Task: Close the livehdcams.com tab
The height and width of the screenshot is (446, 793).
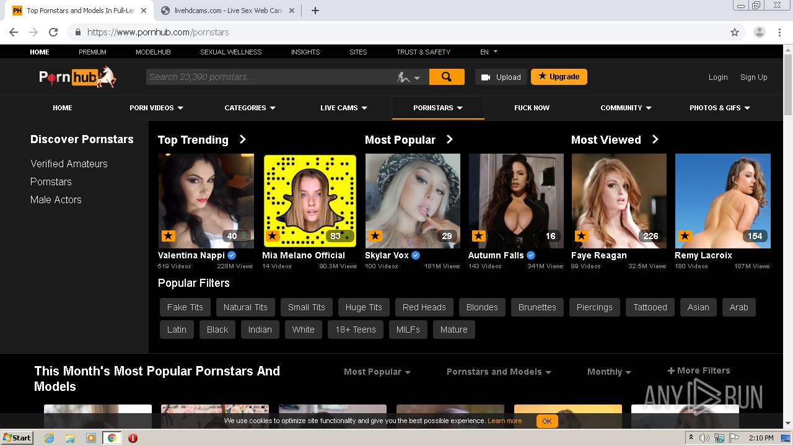Action: point(292,11)
